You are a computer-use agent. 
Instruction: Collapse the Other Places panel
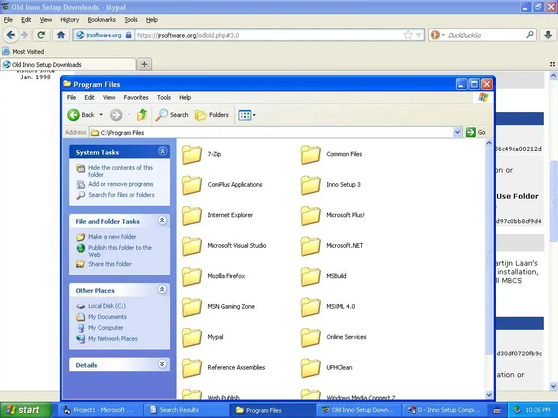162,290
